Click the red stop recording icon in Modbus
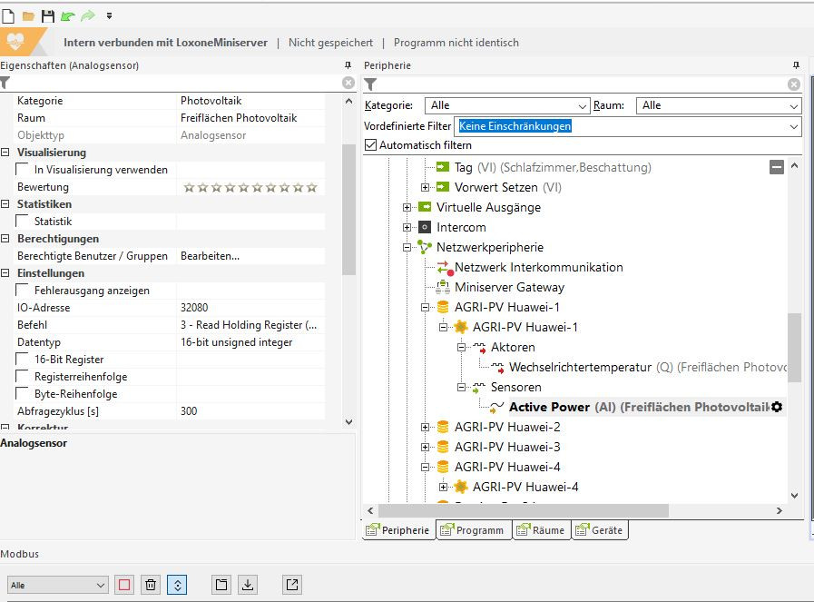Image resolution: width=814 pixels, height=602 pixels. pyautogui.click(x=124, y=585)
